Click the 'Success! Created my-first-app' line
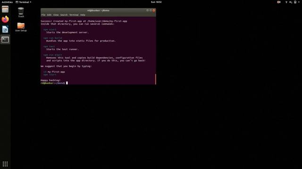 [x=84, y=21]
